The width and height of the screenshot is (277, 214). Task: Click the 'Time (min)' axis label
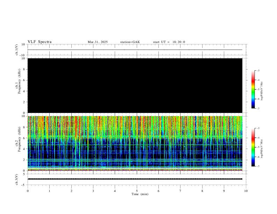140,194
